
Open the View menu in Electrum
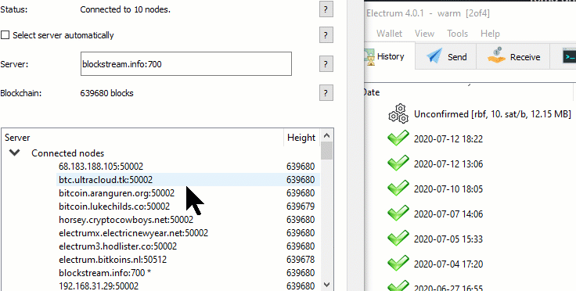(x=424, y=34)
